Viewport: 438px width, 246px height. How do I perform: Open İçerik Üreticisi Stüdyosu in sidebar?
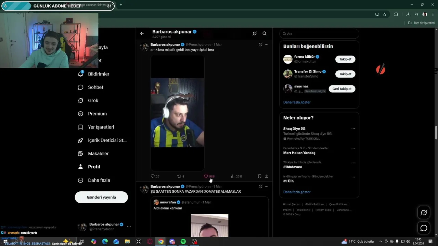(x=102, y=140)
